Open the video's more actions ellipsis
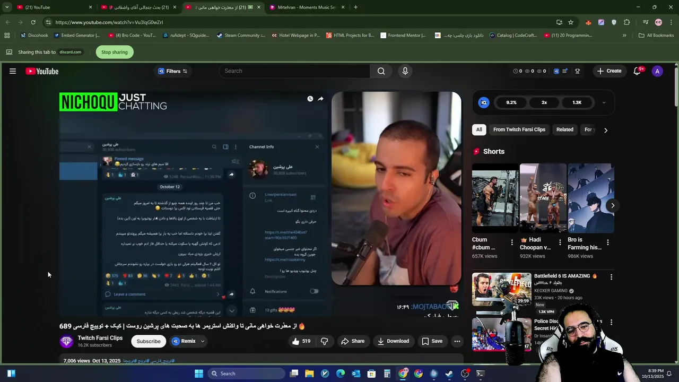679x382 pixels. [x=457, y=341]
